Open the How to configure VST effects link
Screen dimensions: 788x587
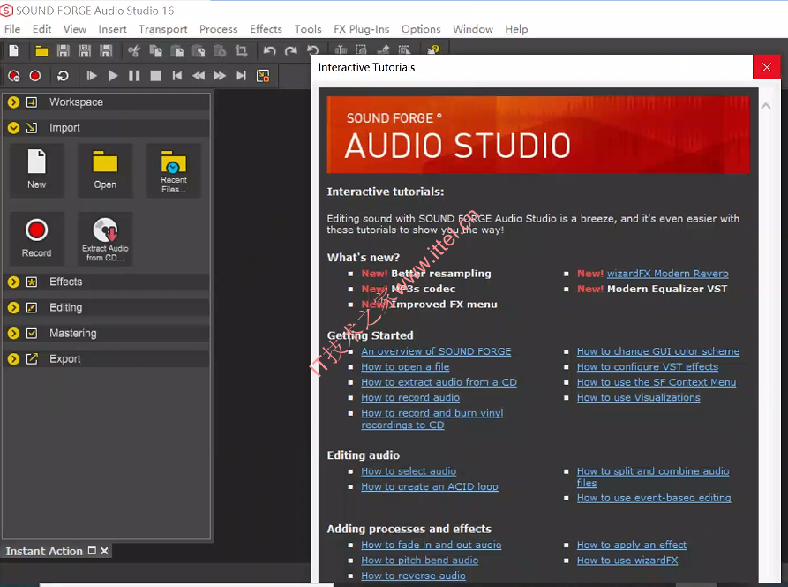[648, 367]
